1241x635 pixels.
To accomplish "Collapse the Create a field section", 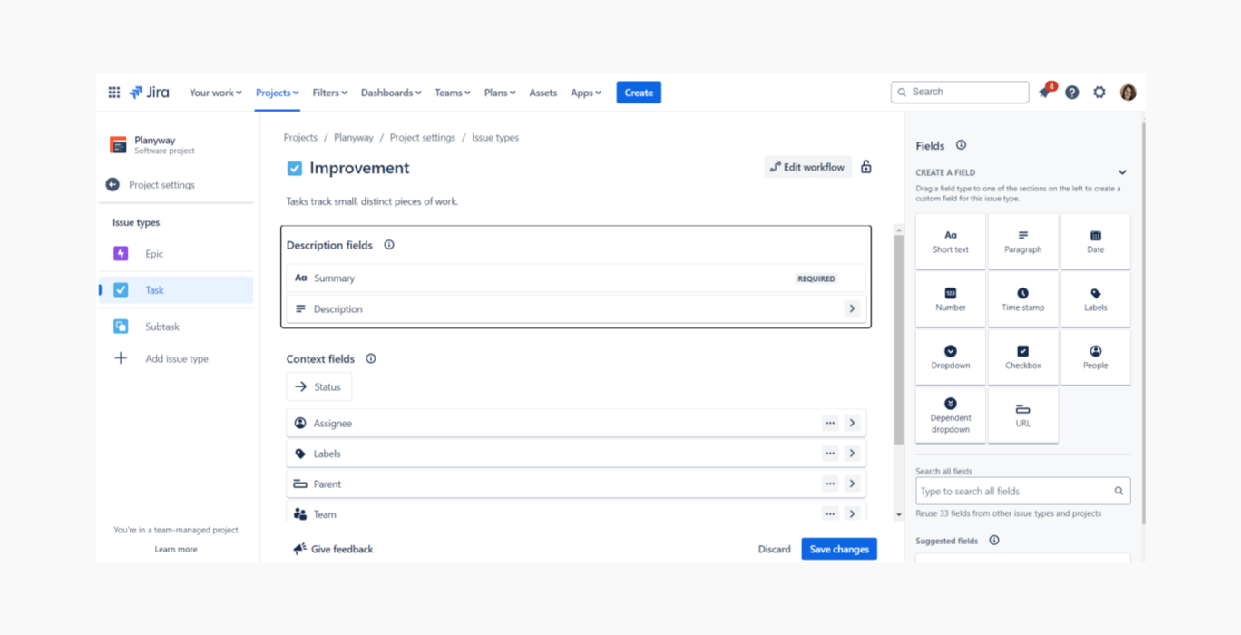I will [1122, 172].
